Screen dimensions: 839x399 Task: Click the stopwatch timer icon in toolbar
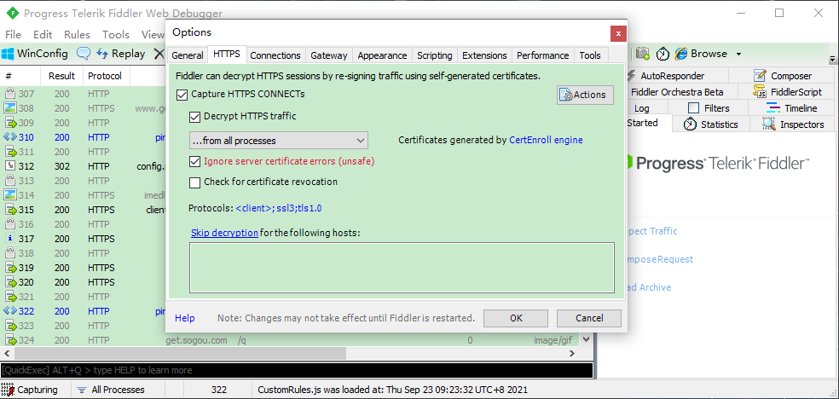[x=663, y=54]
